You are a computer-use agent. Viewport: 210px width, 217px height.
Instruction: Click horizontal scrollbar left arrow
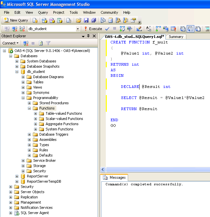pos(103,169)
